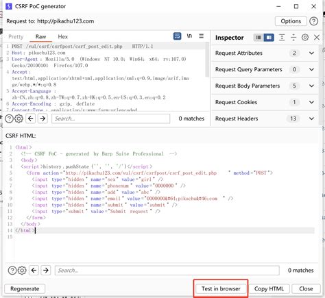Expand Request Attributes section
Screen dimensions: 325x298
(x=311, y=53)
